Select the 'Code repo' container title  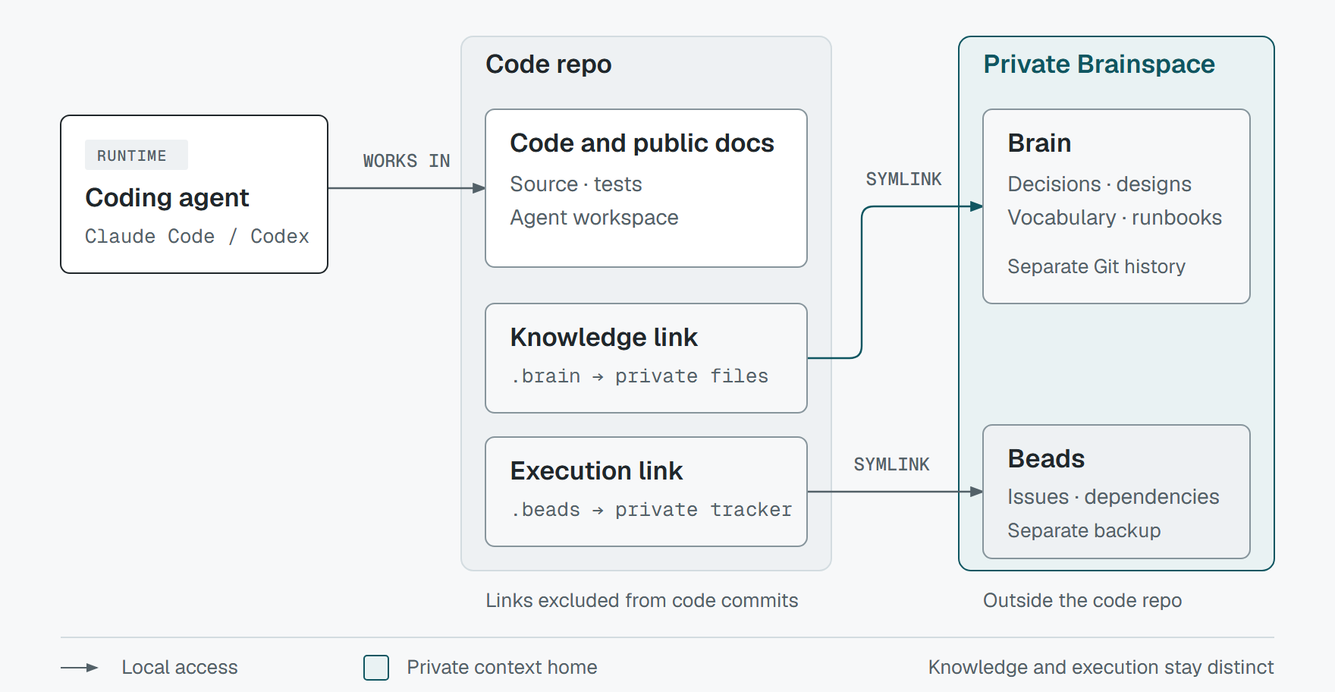click(x=548, y=64)
